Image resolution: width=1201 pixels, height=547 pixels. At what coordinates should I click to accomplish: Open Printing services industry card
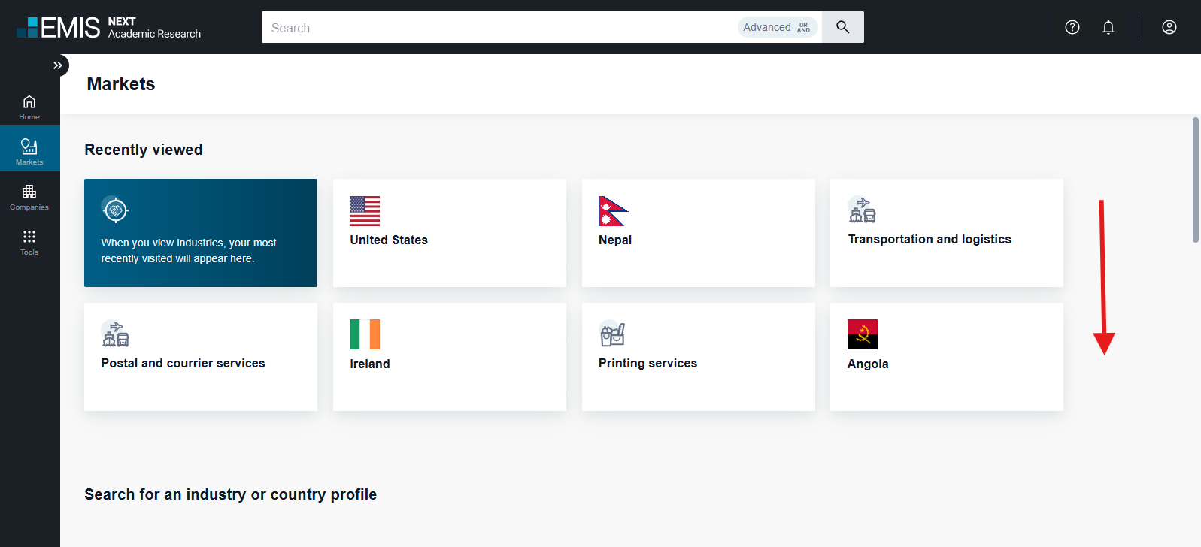click(698, 356)
